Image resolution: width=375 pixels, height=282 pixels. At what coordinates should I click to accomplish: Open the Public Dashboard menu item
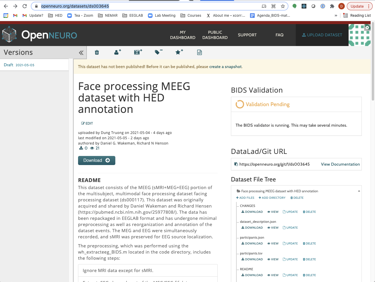pos(215,35)
